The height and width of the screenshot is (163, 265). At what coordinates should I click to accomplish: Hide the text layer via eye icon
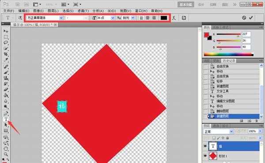pos(205,146)
